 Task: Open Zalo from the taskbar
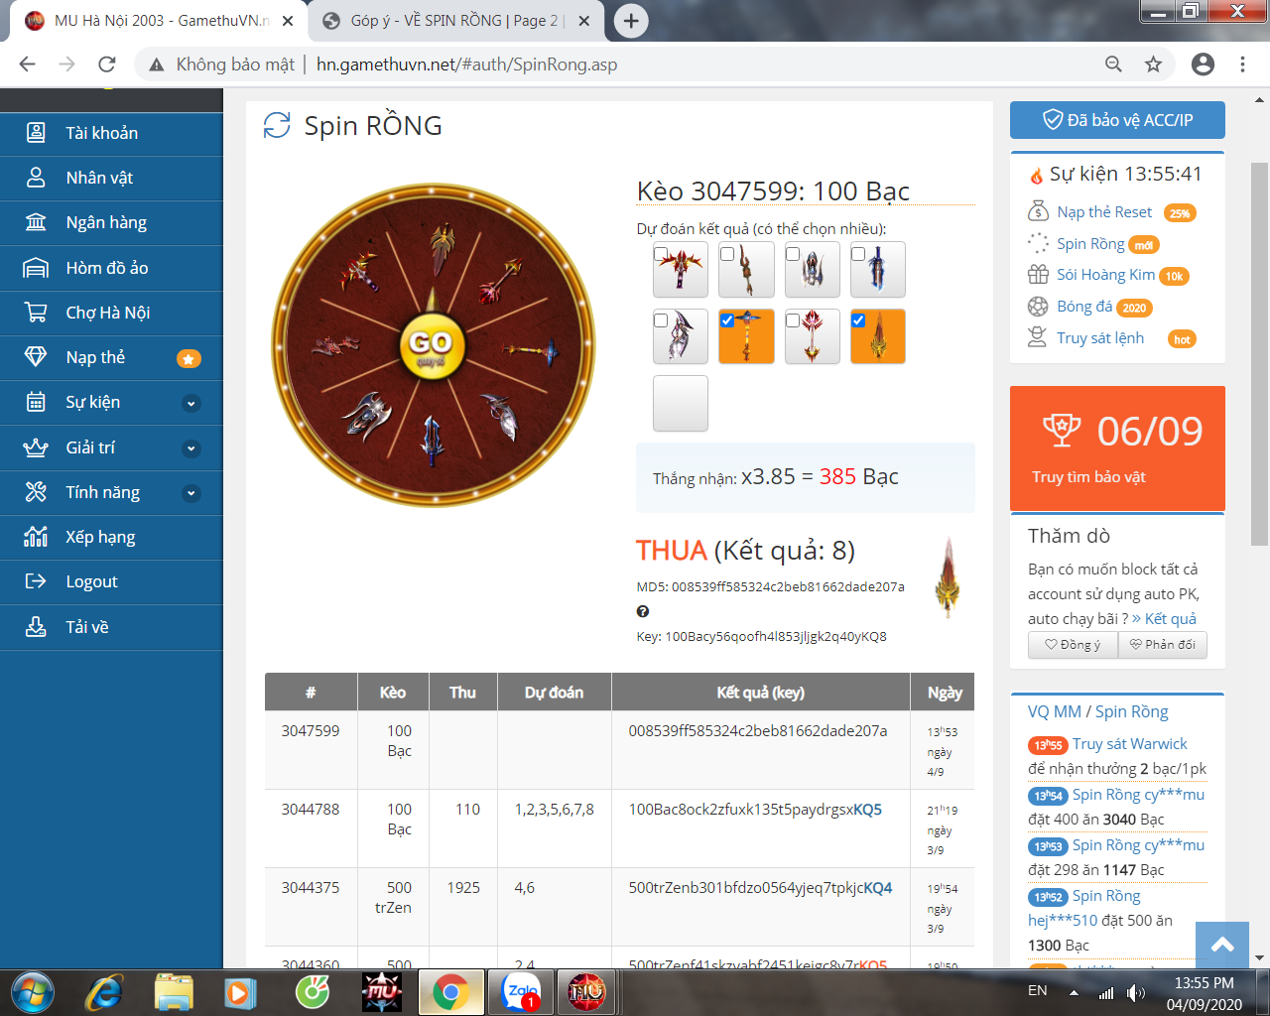[x=521, y=991]
